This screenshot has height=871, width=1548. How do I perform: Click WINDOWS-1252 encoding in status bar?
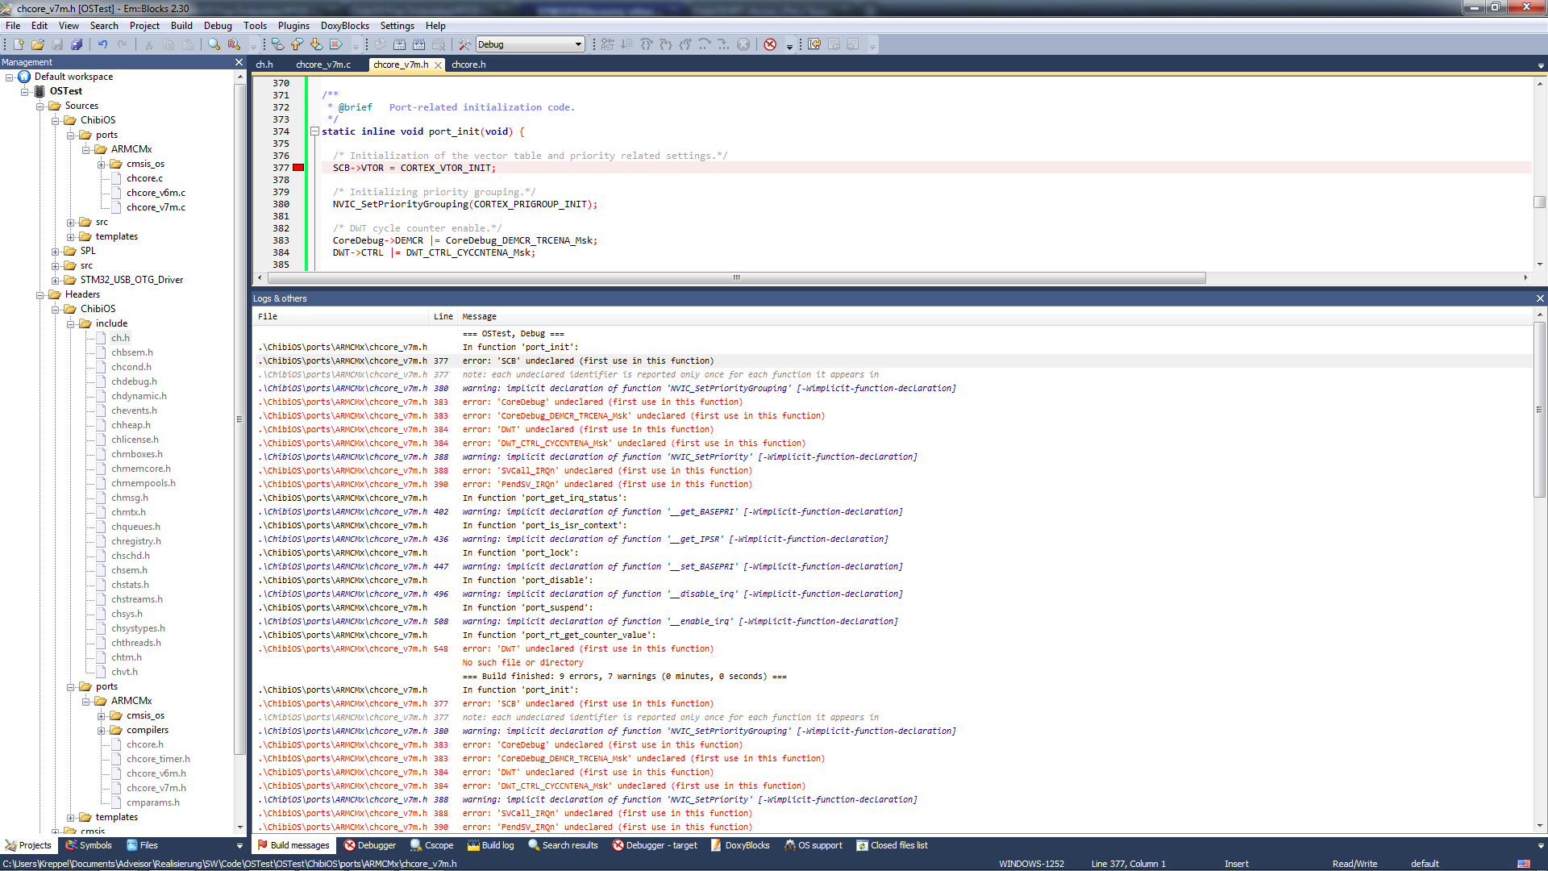click(x=1031, y=864)
